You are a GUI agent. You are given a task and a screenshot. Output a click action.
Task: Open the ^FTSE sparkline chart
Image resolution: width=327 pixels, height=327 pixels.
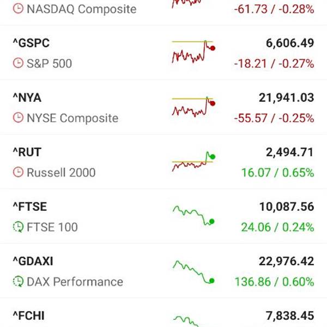(x=193, y=215)
